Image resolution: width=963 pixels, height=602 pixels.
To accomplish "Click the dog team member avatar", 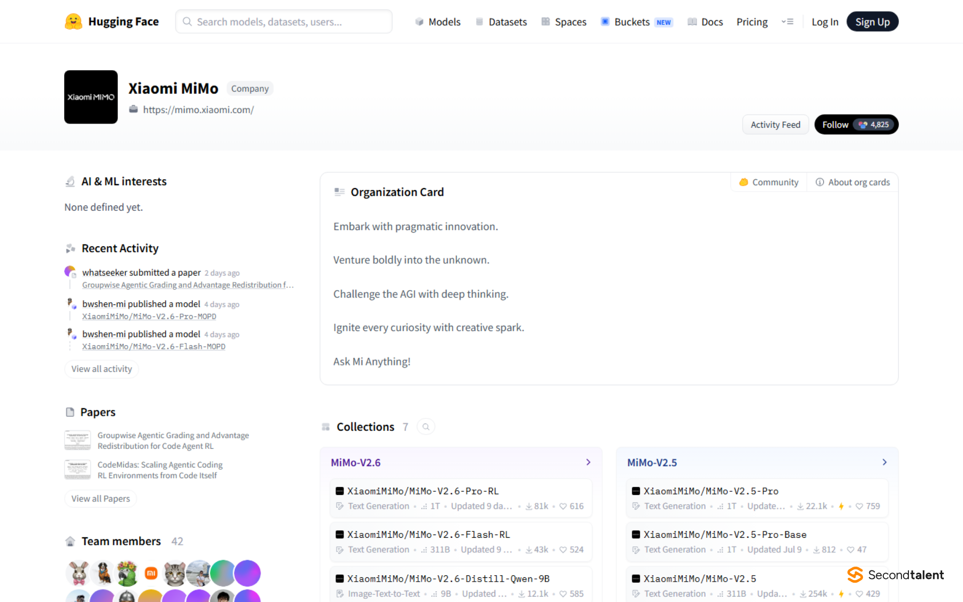I will tap(103, 573).
